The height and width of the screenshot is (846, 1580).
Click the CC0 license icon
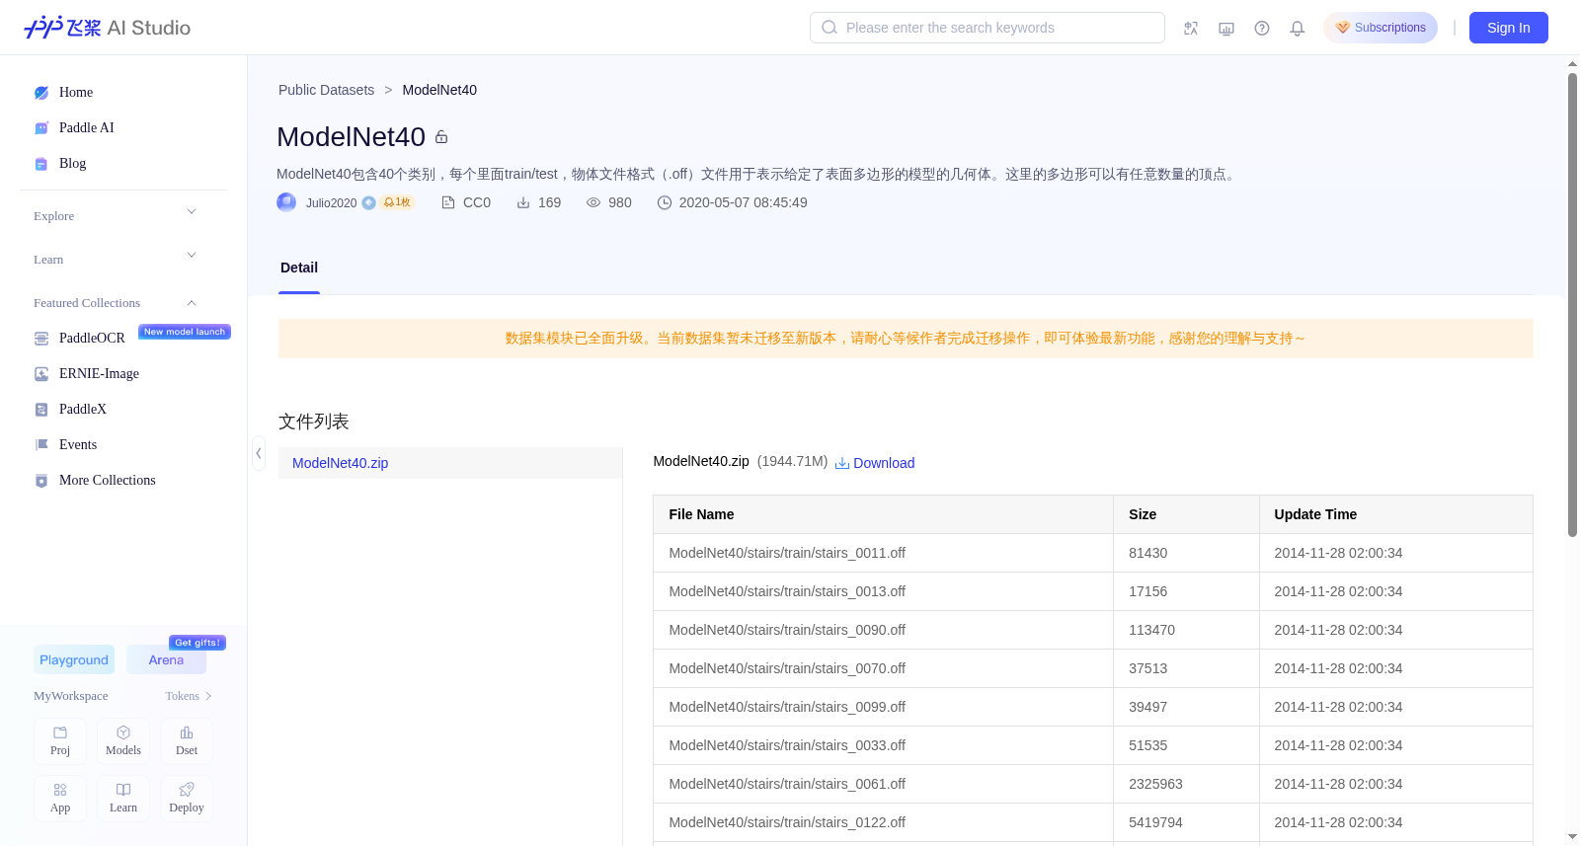click(x=448, y=202)
